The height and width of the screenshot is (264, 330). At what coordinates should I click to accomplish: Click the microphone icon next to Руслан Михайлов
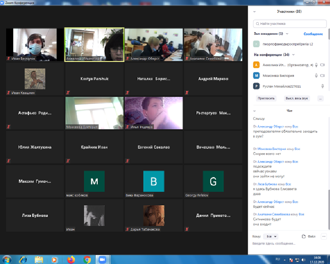[x=322, y=86]
